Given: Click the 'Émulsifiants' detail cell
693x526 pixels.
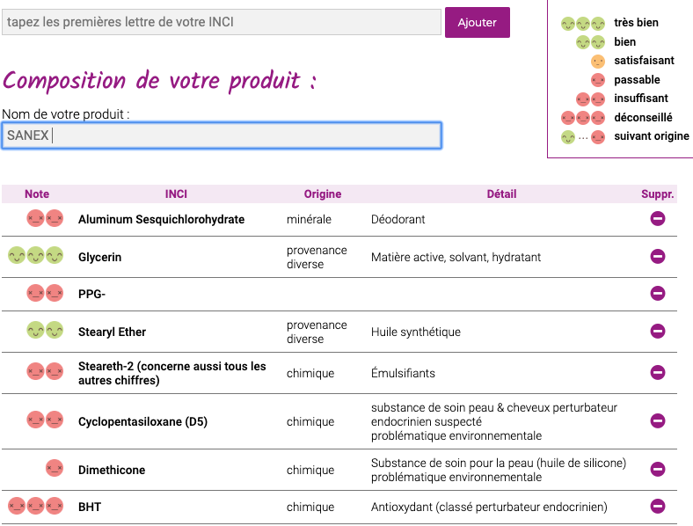Looking at the screenshot, I should point(403,373).
